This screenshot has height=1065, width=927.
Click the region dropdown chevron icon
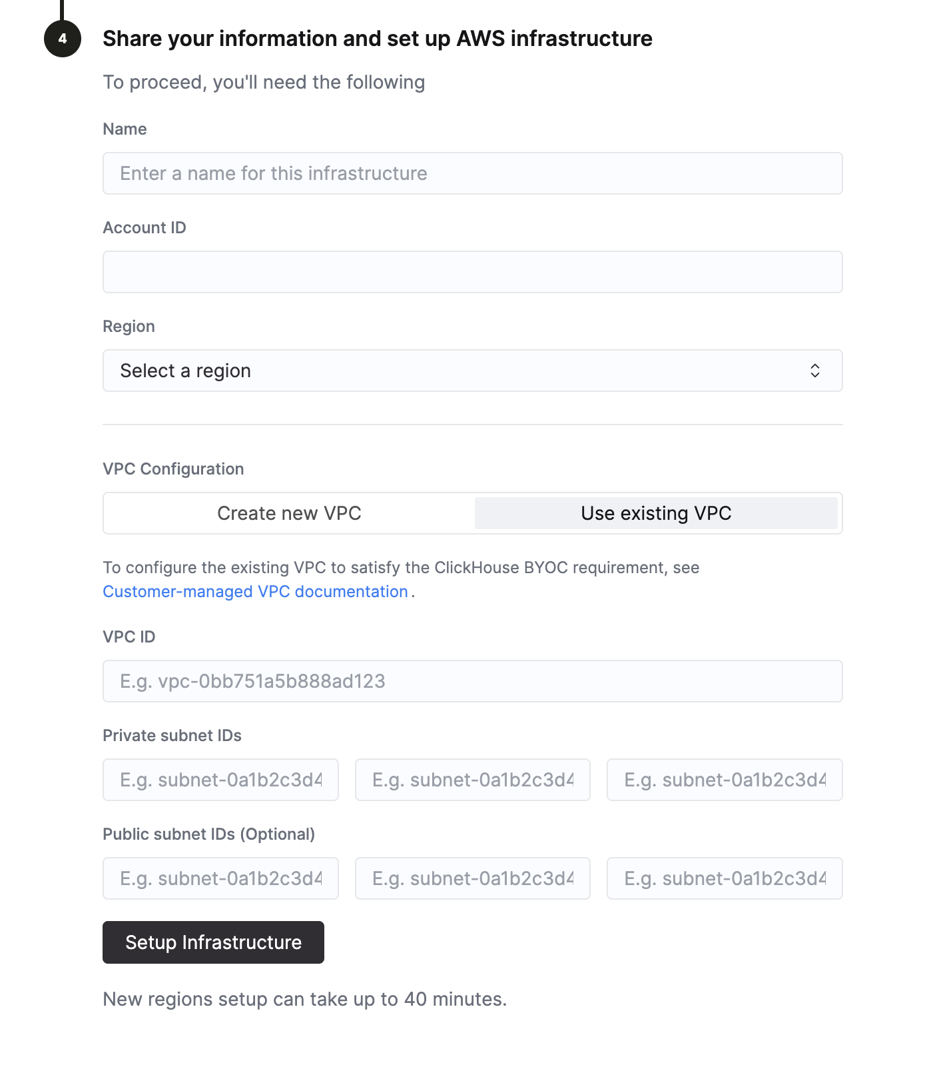point(815,371)
